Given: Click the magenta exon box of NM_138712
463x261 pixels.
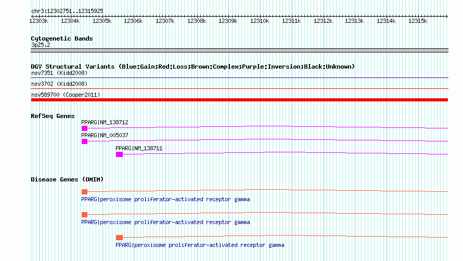Looking at the screenshot, I should point(84,128).
